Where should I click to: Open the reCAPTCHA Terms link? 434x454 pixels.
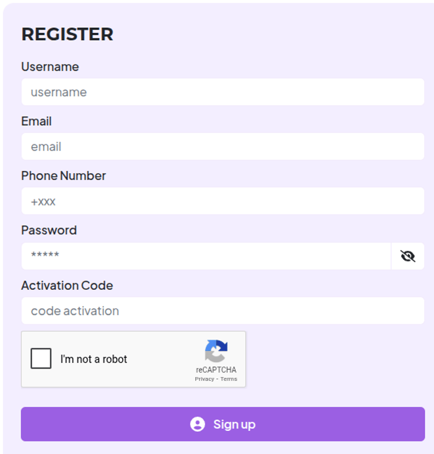[229, 379]
